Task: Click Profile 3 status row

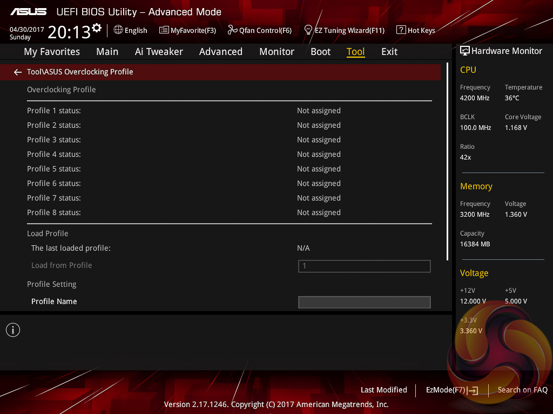Action: (x=229, y=140)
